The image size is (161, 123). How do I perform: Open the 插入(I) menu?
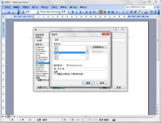[35, 7]
